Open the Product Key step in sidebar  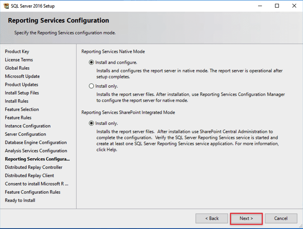pos(17,52)
